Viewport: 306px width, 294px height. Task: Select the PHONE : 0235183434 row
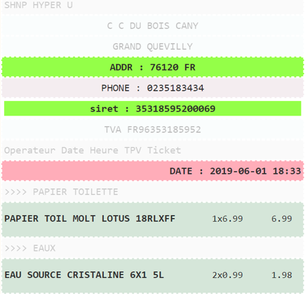(x=153, y=88)
